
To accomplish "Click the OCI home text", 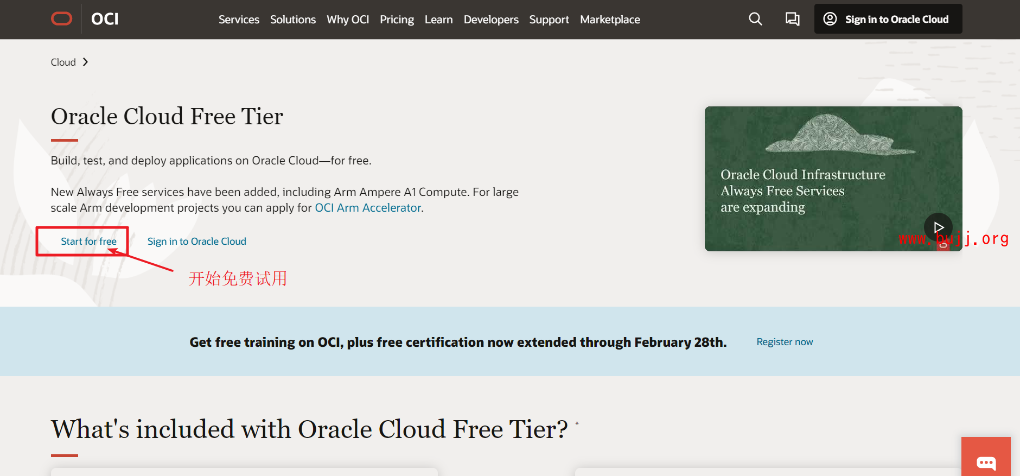I will point(105,19).
